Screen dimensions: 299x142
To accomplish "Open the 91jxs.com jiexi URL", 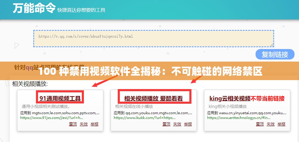I will [x=52, y=118].
